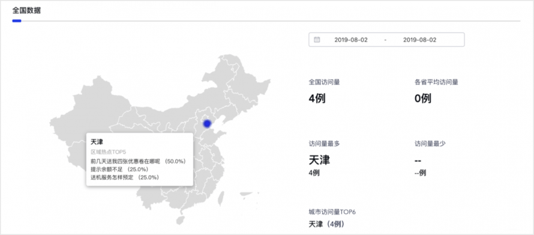This screenshot has height=235, width=534.
Task: Select the blue tab indicator under 全国数据
Action: coord(17,21)
